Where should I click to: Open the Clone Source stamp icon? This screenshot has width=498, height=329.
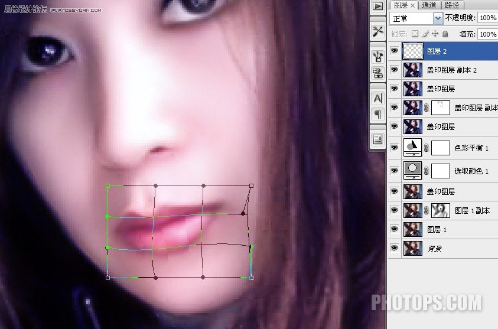coord(377,73)
